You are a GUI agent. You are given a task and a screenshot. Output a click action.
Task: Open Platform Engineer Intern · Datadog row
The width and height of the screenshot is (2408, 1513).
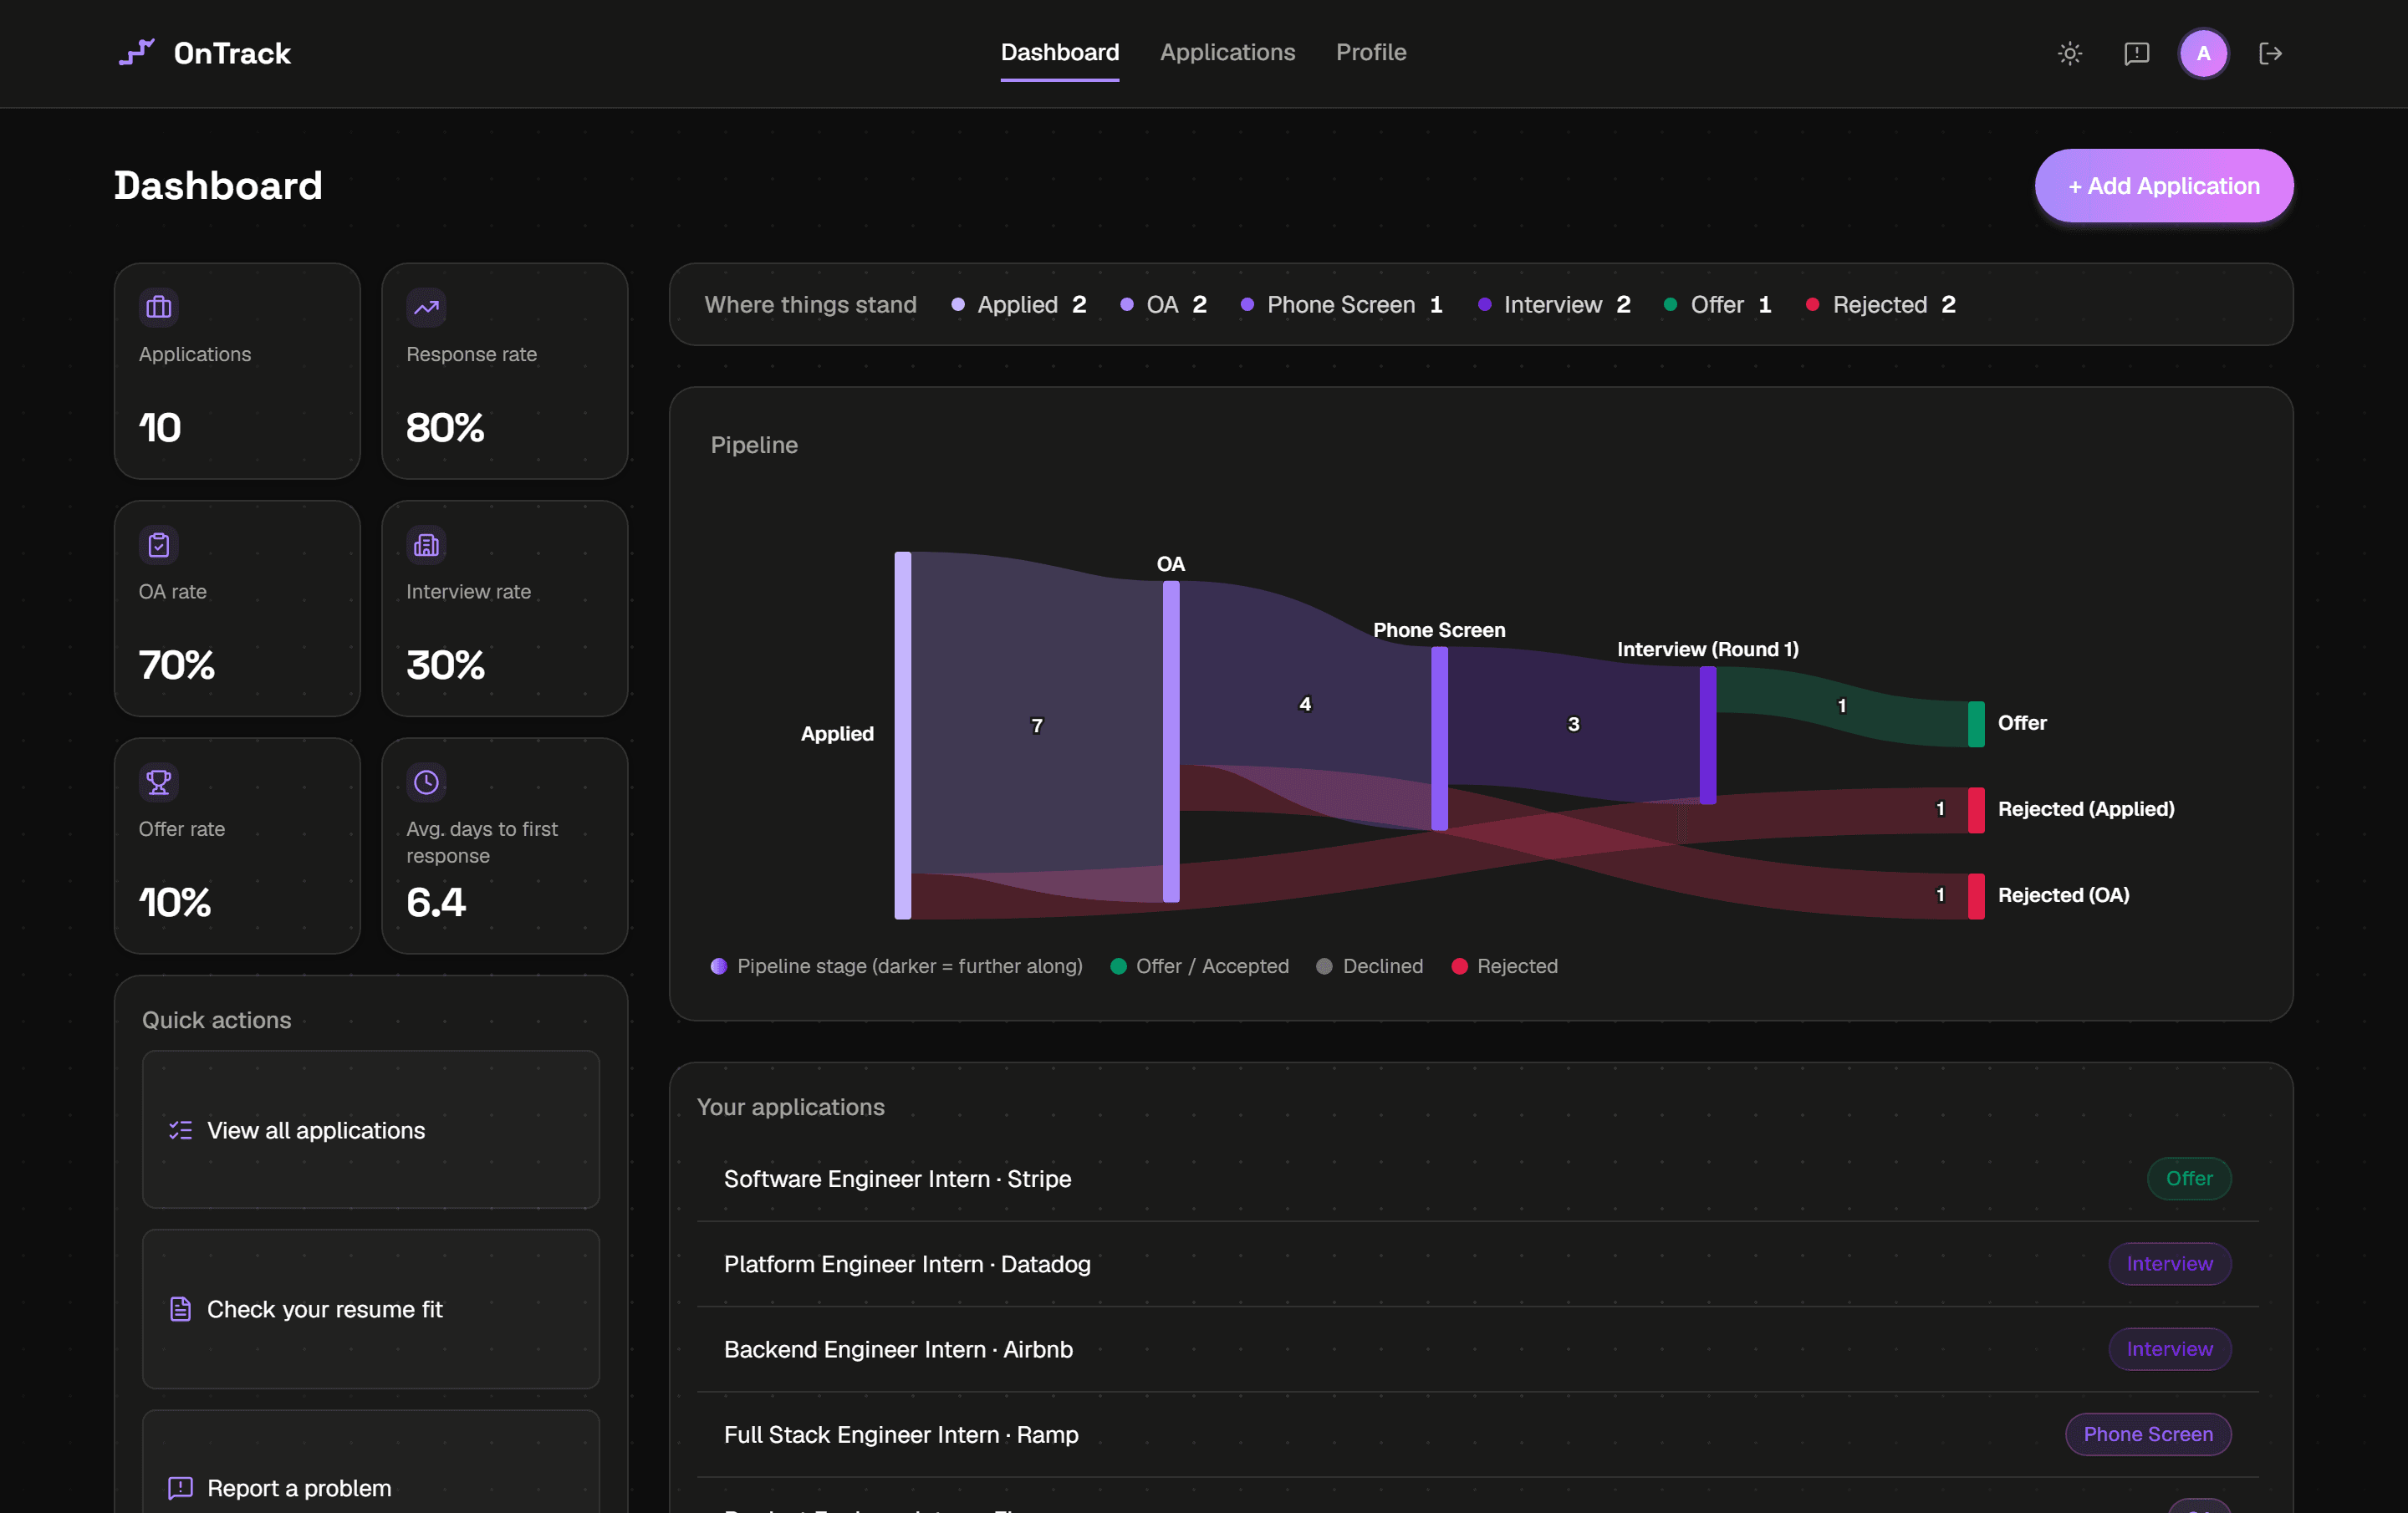(1477, 1264)
